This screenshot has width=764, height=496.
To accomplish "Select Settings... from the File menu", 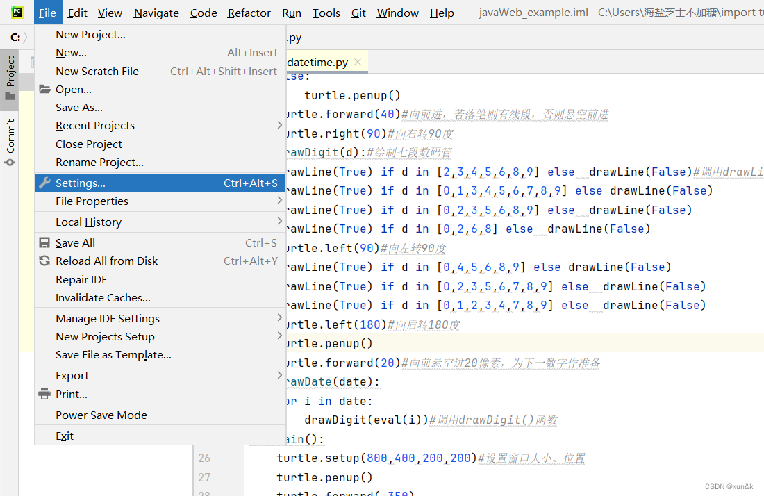I will point(79,182).
